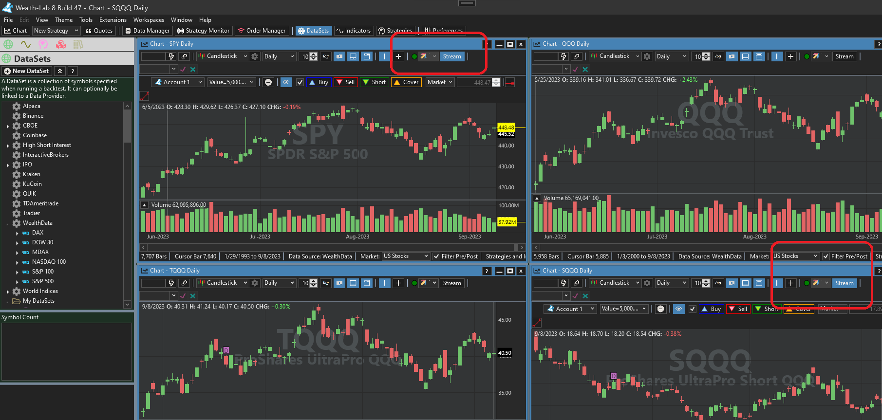Click the green streaming status indicator in SPY chart
882x420 pixels.
tap(414, 56)
